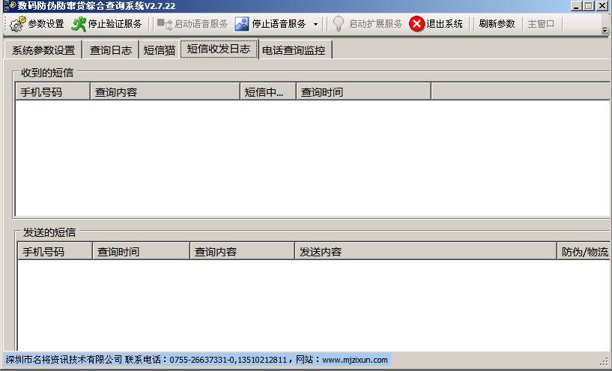
Task: Click the toolbar drag handle at left
Action: pos(6,24)
